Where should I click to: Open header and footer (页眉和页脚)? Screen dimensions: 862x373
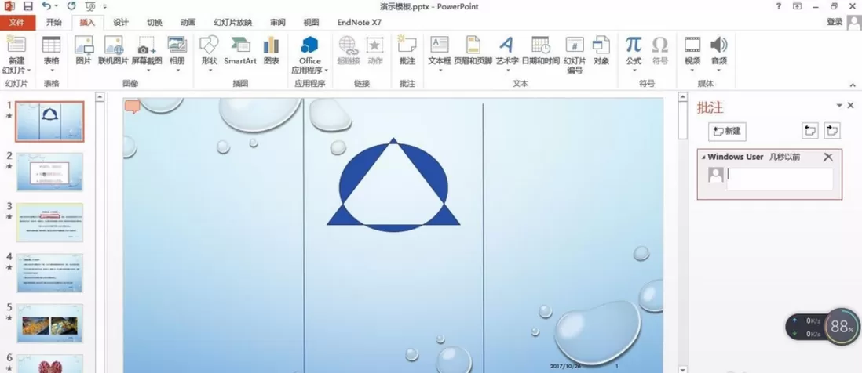point(473,50)
